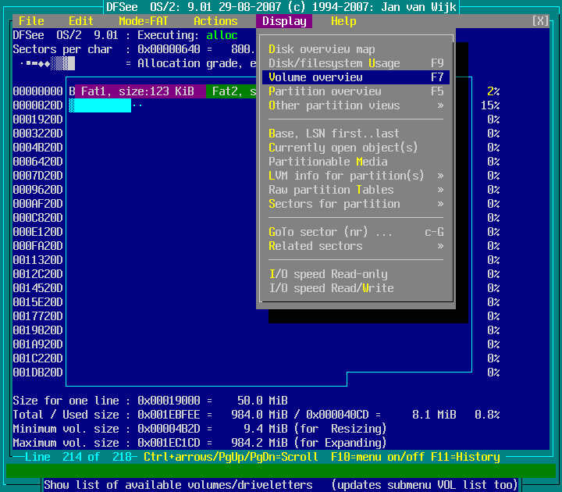Screen dimensions: 562x492
Task: Close window using the [X] button
Action: (x=539, y=21)
